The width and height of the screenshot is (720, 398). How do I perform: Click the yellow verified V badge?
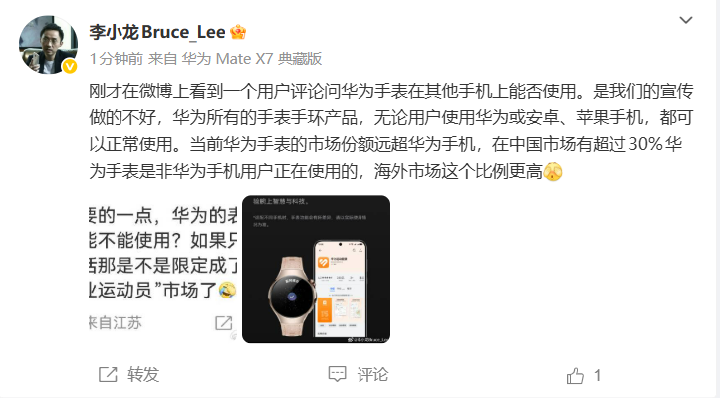70,67
